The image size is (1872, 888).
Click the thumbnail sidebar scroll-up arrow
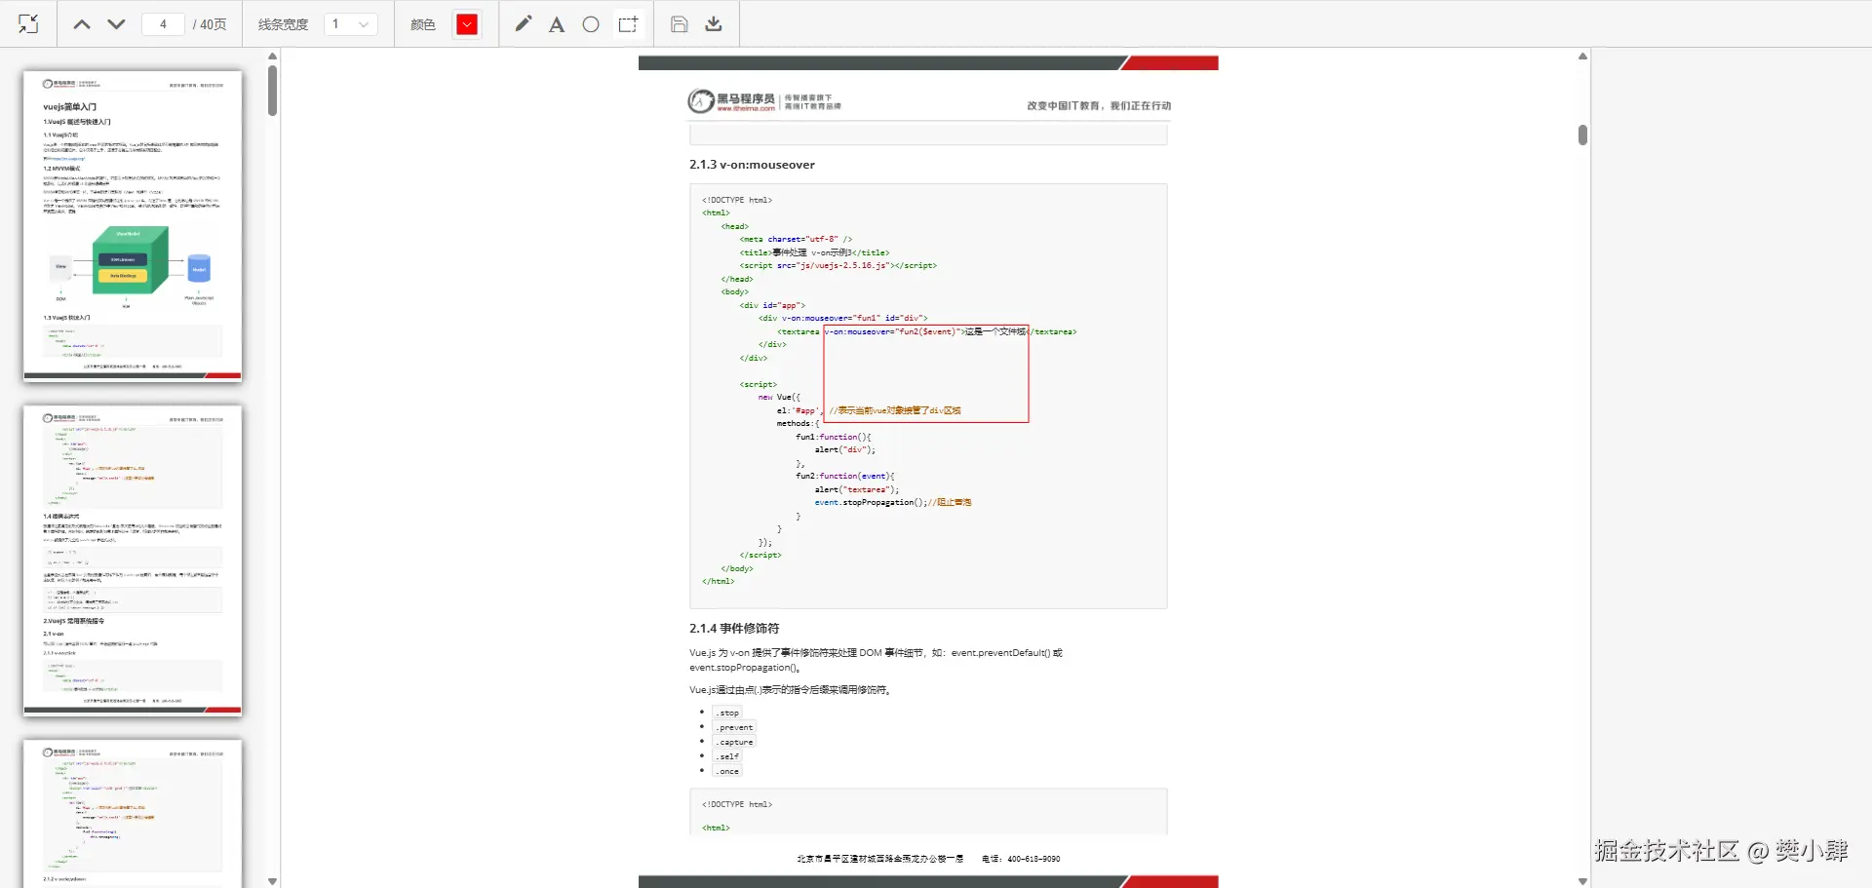tap(273, 56)
